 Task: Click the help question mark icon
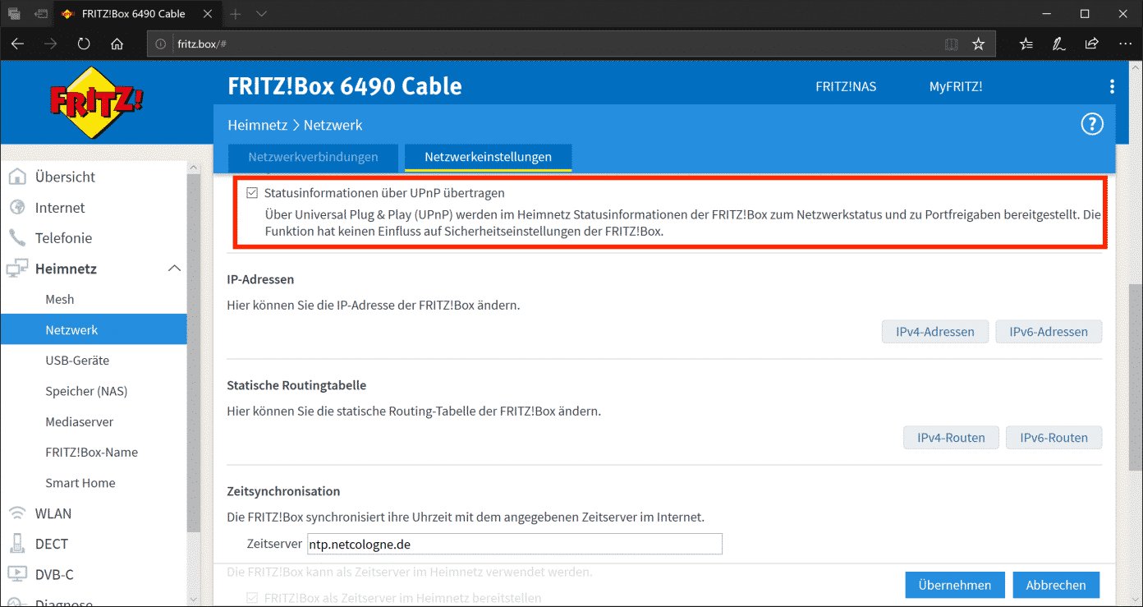point(1091,125)
